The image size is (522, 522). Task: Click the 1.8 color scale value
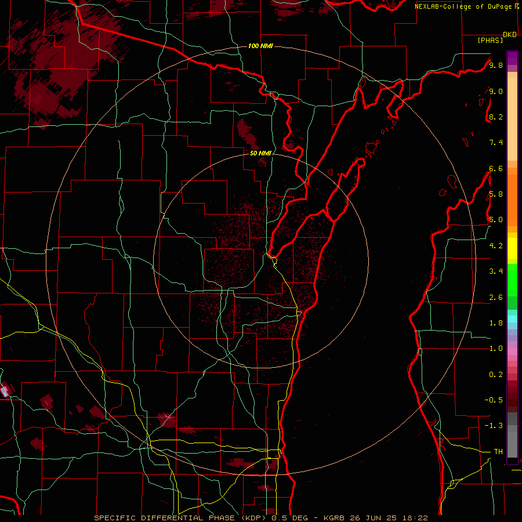click(x=496, y=323)
